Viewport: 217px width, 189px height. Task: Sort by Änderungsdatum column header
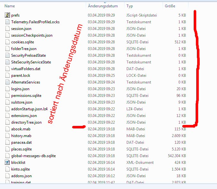pos(103,6)
